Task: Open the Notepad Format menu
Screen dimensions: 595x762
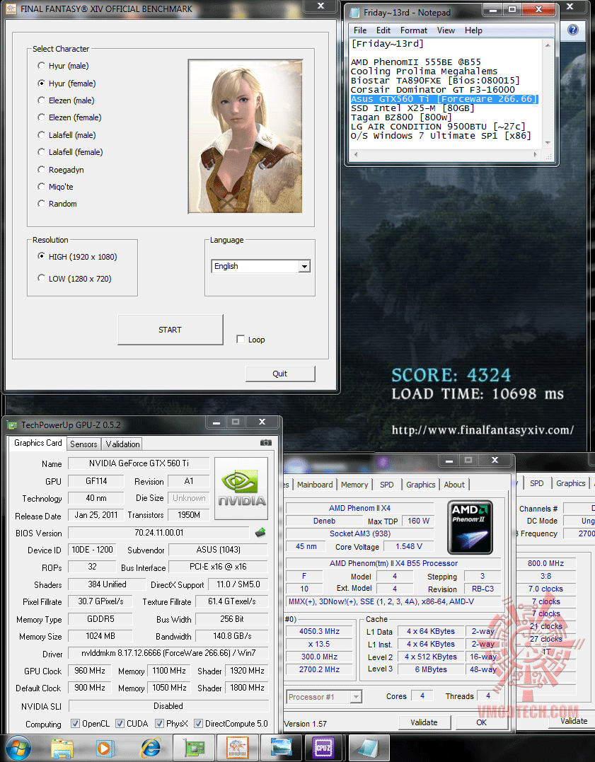Action: (x=414, y=30)
